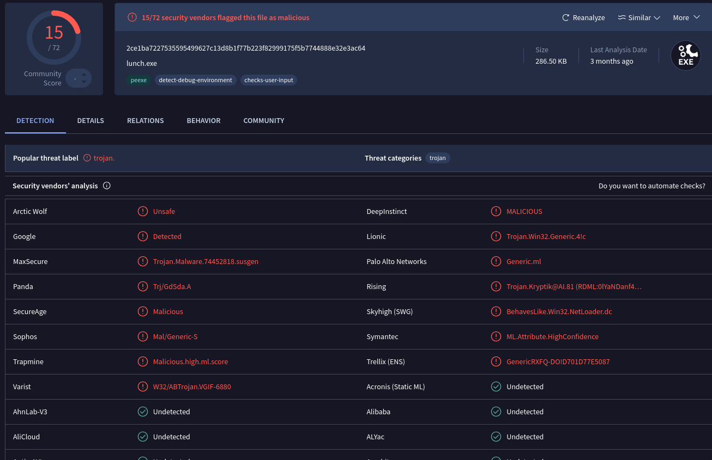Click the alert icon in Trellix (ENS) row
Viewport: 712px width, 460px height.
click(496, 361)
